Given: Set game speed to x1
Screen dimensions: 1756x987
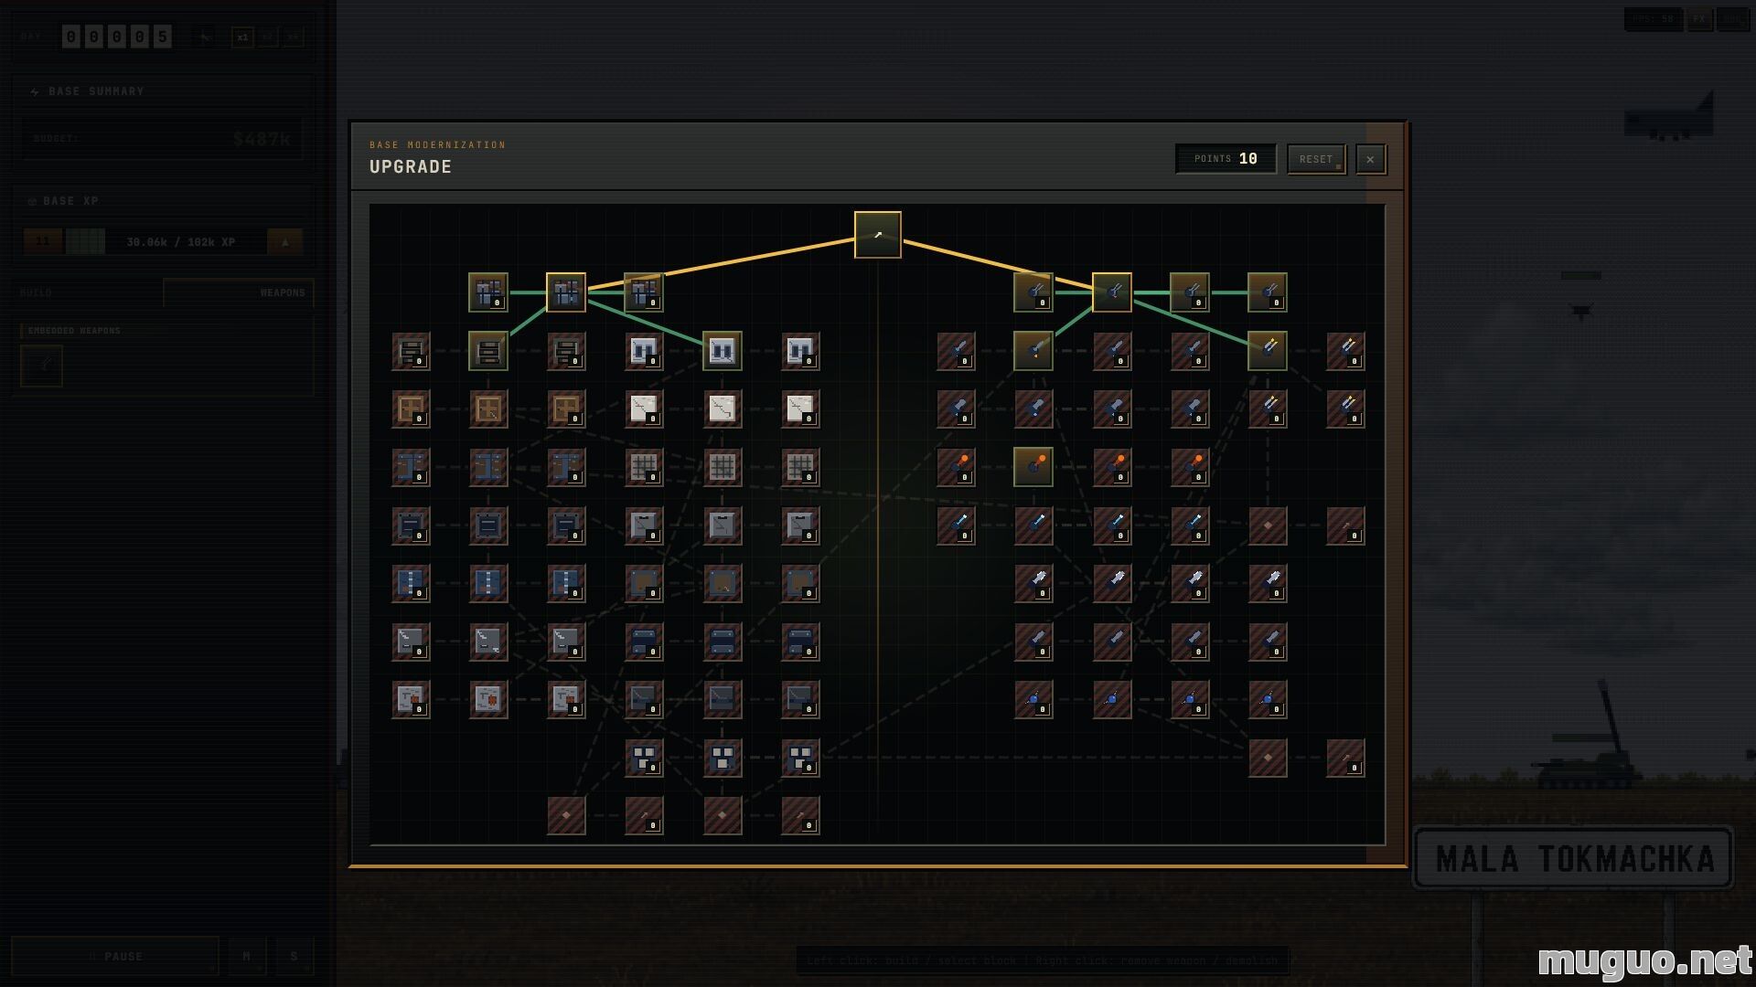Looking at the screenshot, I should 242,37.
